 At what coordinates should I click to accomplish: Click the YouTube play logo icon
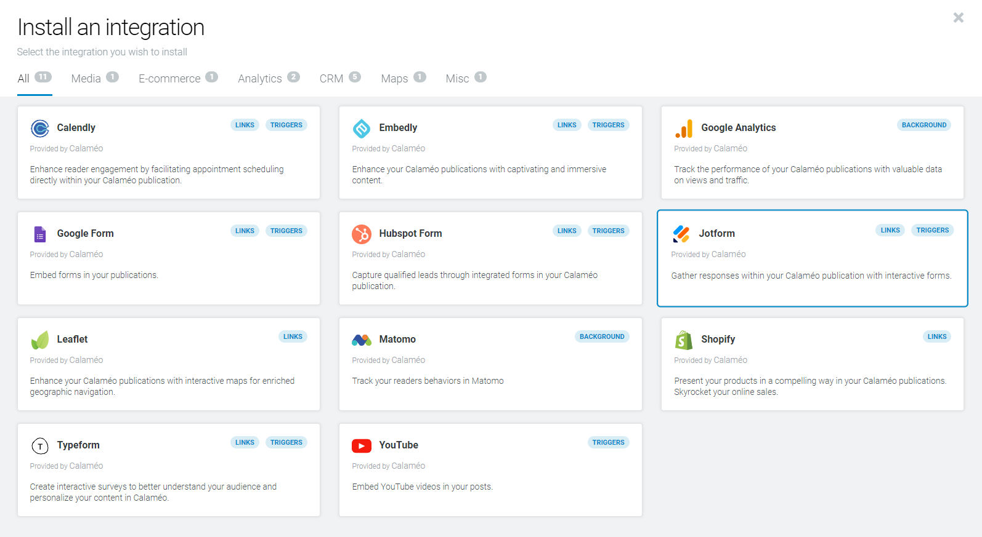point(362,445)
